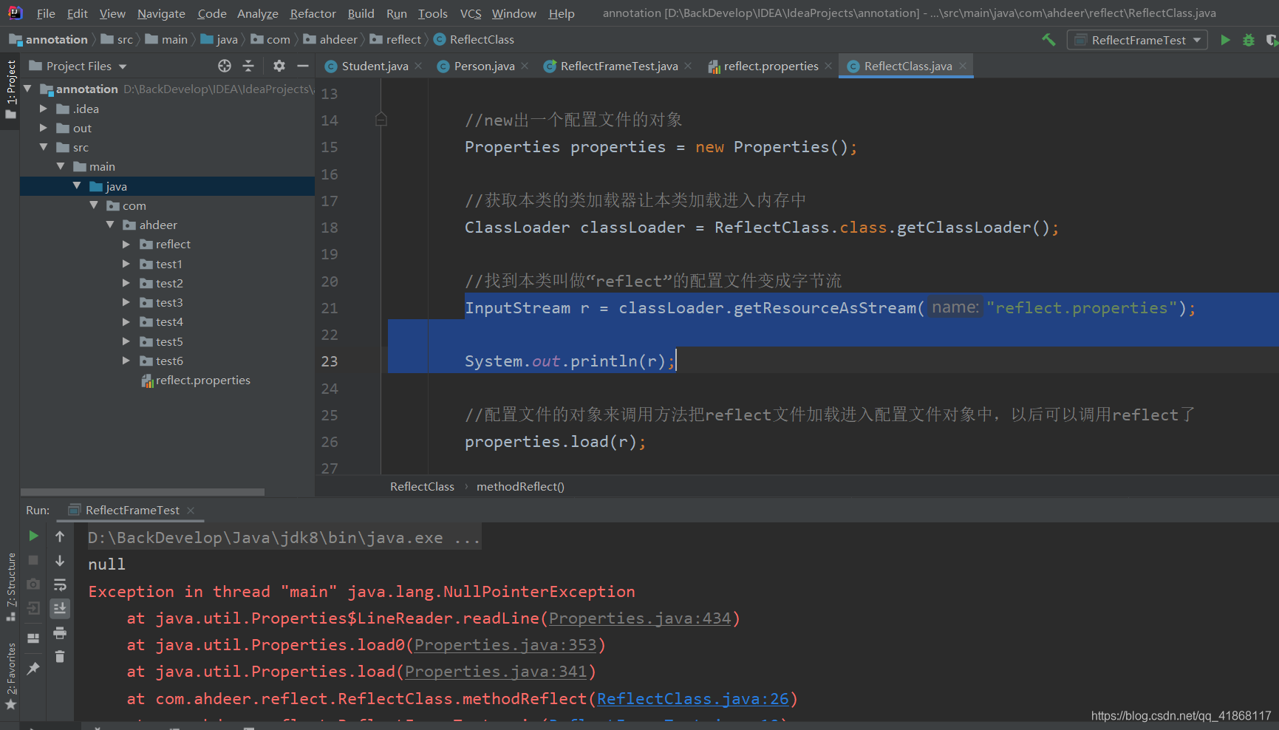Click the Exit icon in the Run panel

point(33,608)
